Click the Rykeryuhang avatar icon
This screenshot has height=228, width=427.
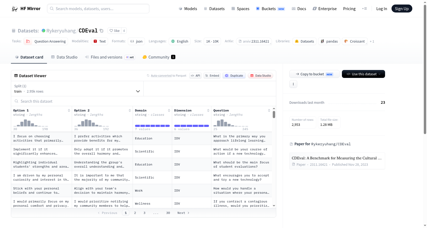click(44, 31)
